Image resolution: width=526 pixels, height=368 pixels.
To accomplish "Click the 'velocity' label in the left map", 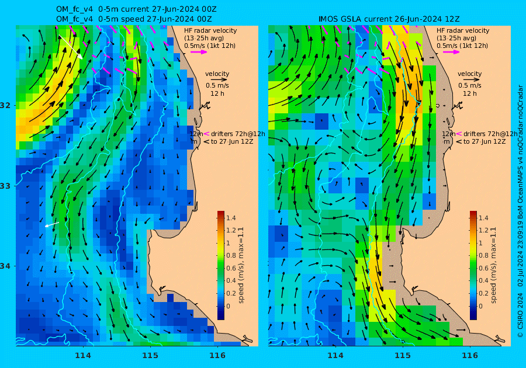I will (x=217, y=74).
